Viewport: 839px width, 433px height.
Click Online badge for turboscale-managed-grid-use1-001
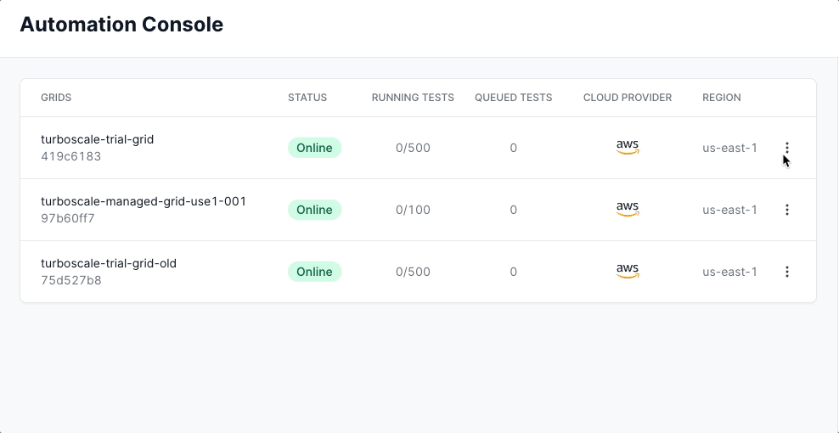(314, 210)
